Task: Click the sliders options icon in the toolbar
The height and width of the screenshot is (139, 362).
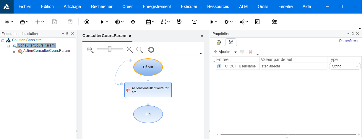Action: point(274,22)
